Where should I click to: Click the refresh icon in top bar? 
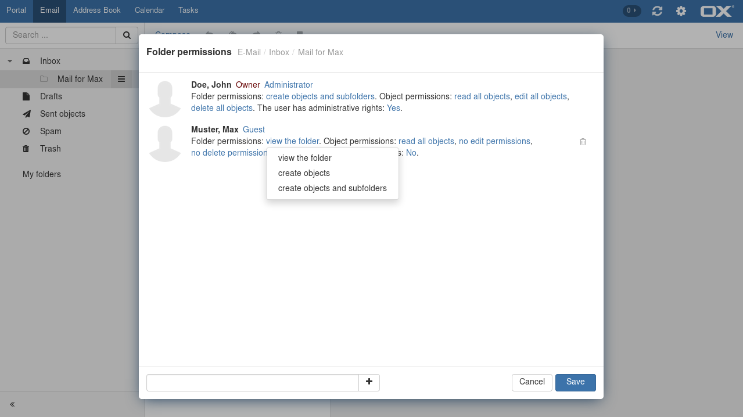point(657,11)
